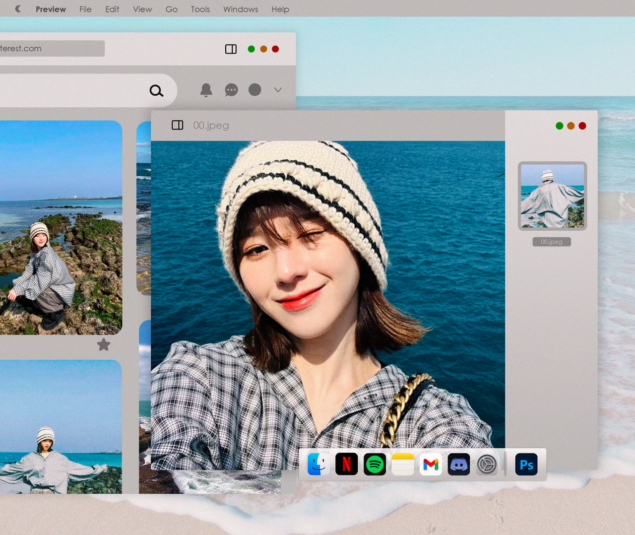Open Finder in the dock
The image size is (635, 535).
coord(318,465)
